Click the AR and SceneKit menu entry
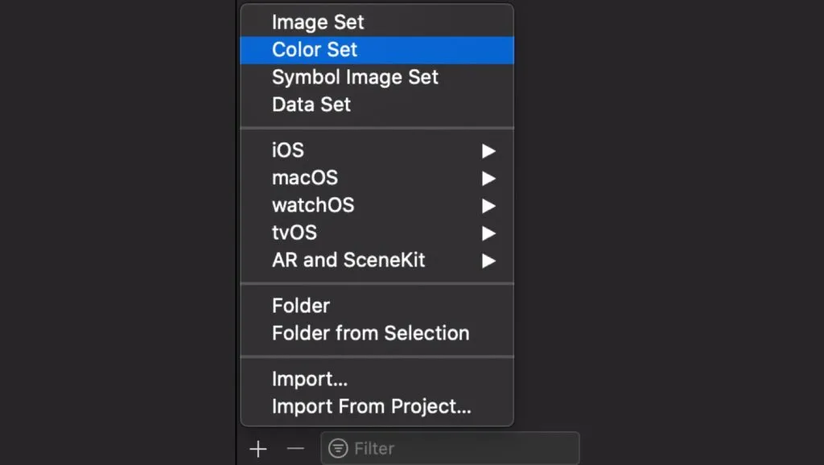 tap(347, 260)
